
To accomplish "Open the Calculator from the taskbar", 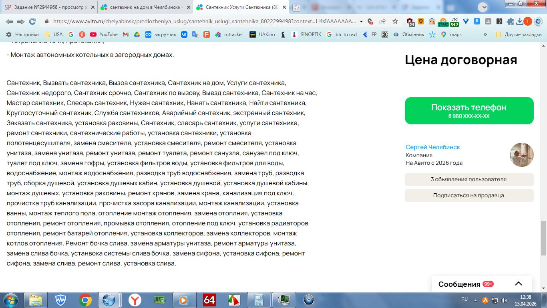I will click(x=259, y=300).
